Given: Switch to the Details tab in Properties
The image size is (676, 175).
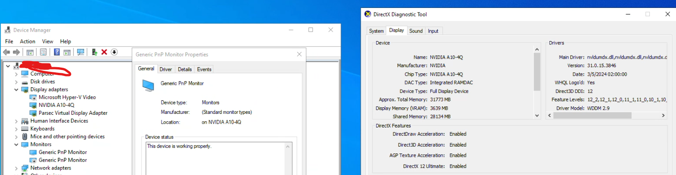Looking at the screenshot, I should coord(185,70).
